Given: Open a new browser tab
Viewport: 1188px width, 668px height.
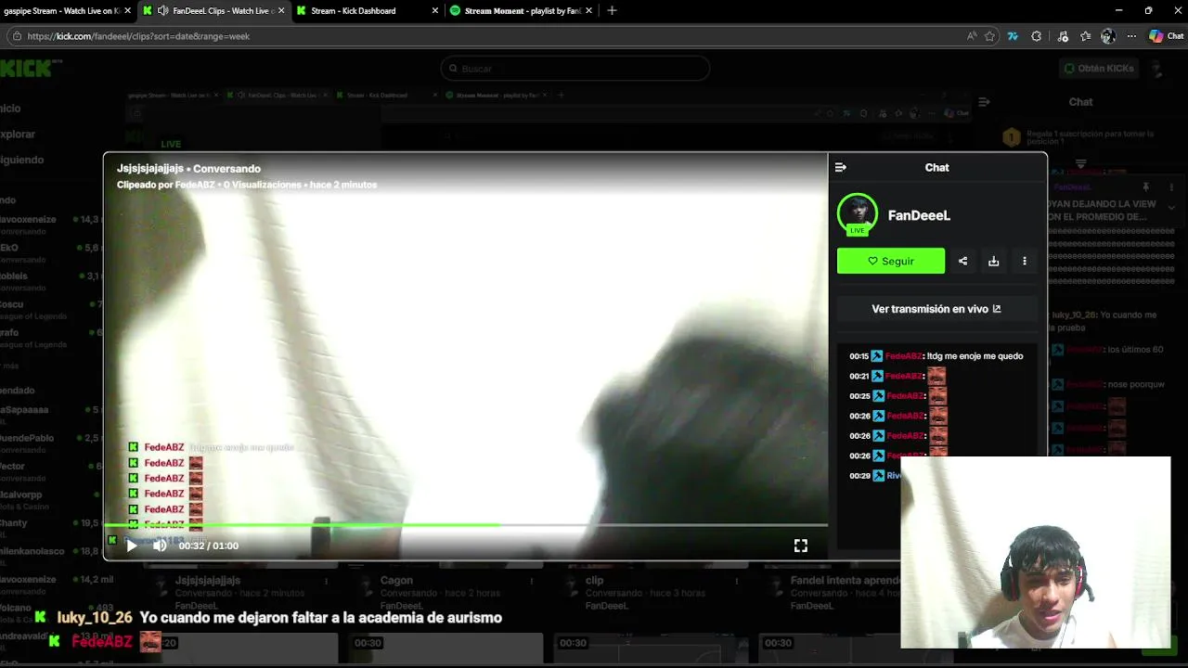Looking at the screenshot, I should point(612,11).
